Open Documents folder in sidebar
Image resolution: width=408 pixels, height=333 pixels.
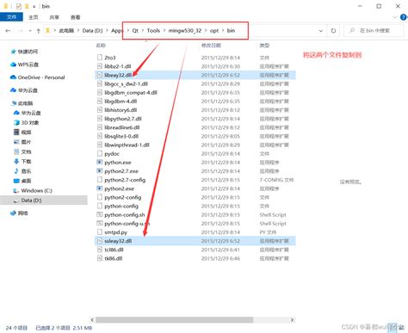coord(22,151)
